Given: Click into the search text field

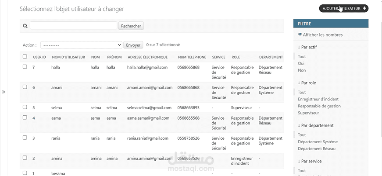Looking at the screenshot, I should [73, 26].
